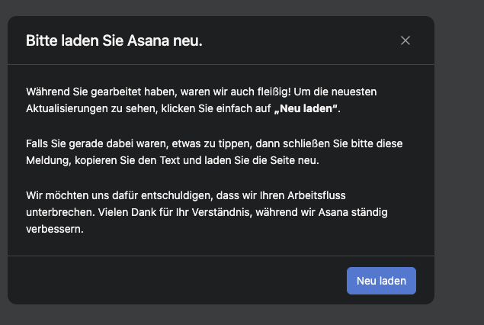This screenshot has width=484, height=325.
Task: Close the Asana reload dialog with the X
Action: pos(405,40)
